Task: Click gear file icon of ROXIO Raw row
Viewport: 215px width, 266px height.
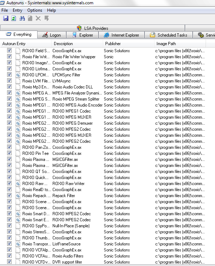Action: (18, 184)
